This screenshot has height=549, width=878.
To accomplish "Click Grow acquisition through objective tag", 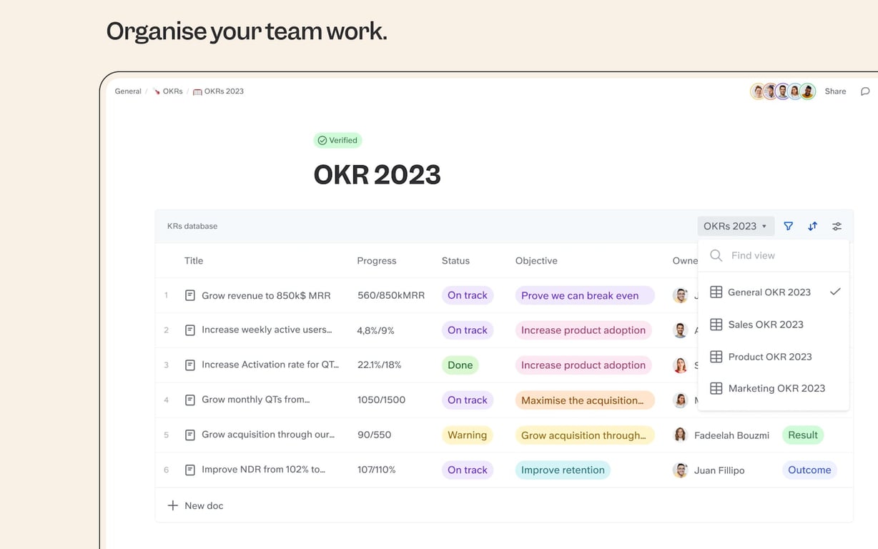I will (x=585, y=435).
